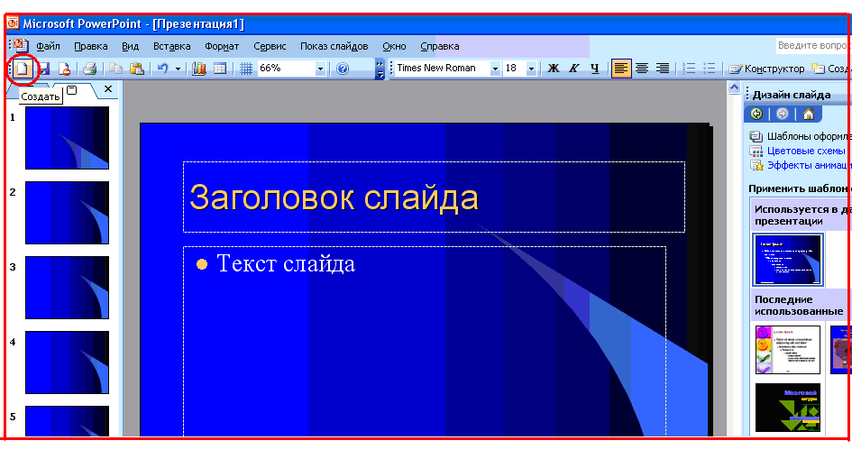Open the undo history dropdown arrow
Viewport: 852px width, 459px height.
[178, 69]
